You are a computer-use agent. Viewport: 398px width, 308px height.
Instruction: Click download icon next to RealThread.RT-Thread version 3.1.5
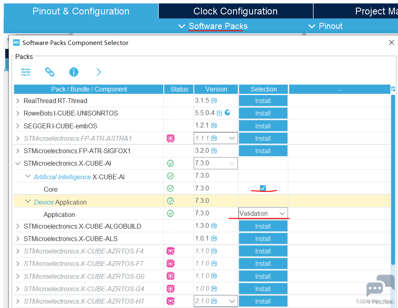214,101
